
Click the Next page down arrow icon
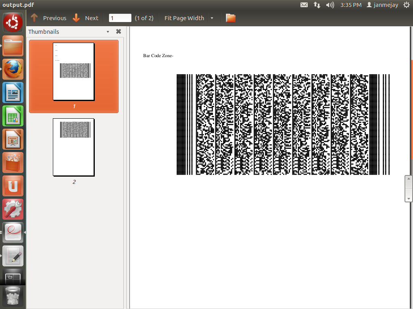point(76,18)
